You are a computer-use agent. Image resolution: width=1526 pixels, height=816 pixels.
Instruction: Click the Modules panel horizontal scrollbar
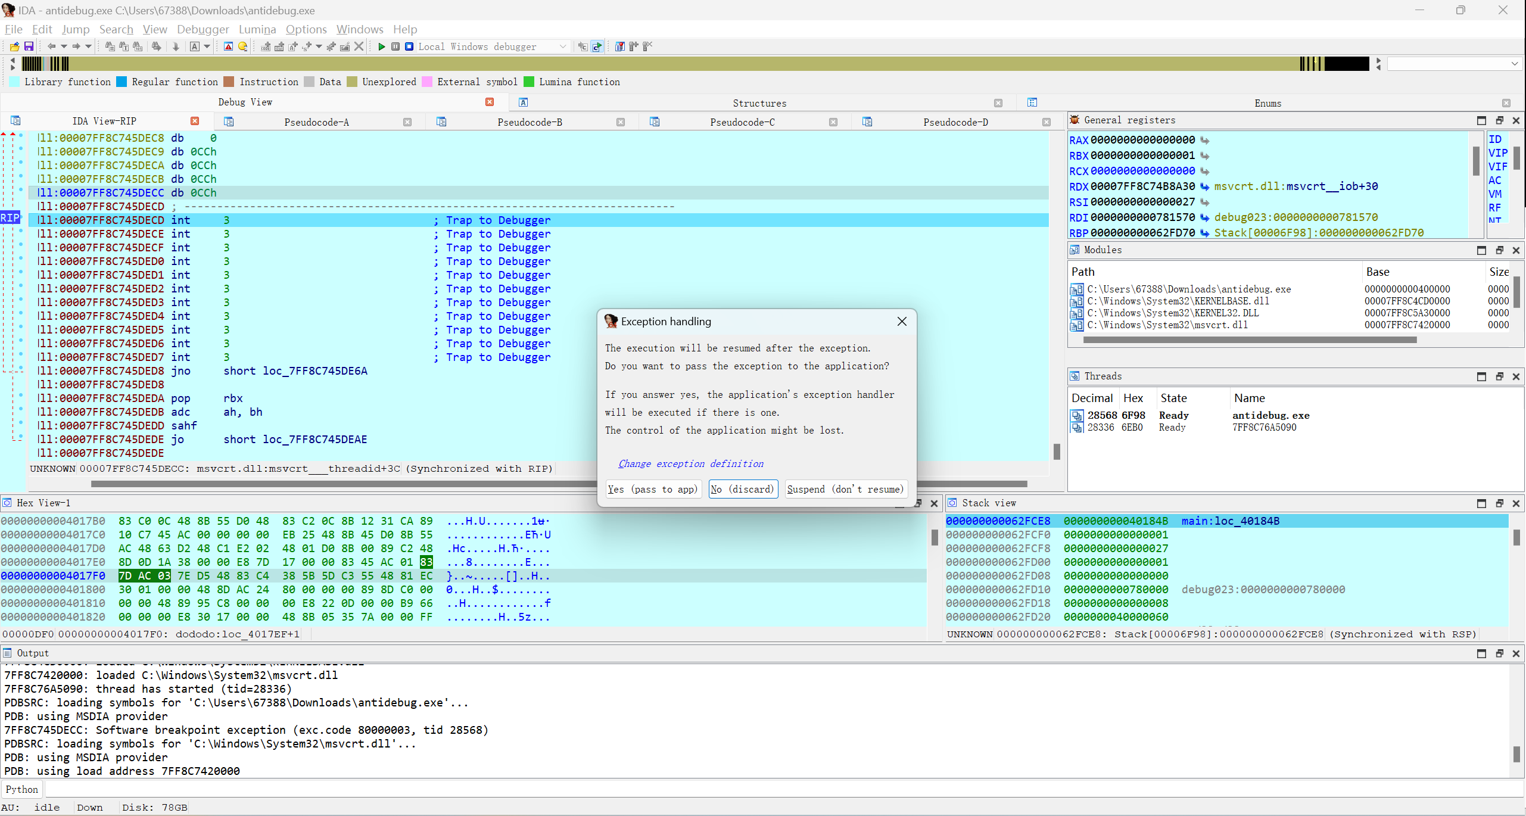pos(1250,340)
